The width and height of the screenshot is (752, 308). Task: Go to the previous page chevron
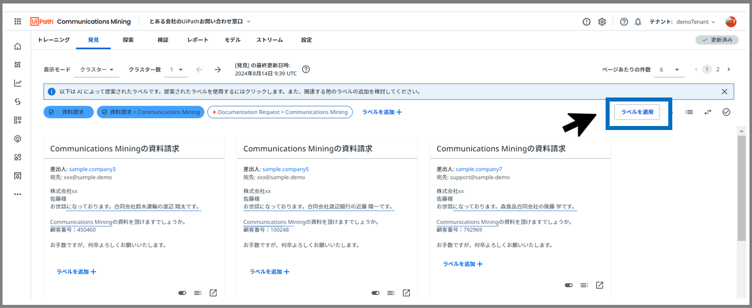pyautogui.click(x=696, y=69)
